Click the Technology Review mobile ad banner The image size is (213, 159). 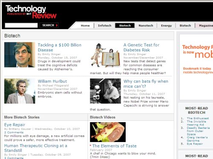click(x=196, y=67)
